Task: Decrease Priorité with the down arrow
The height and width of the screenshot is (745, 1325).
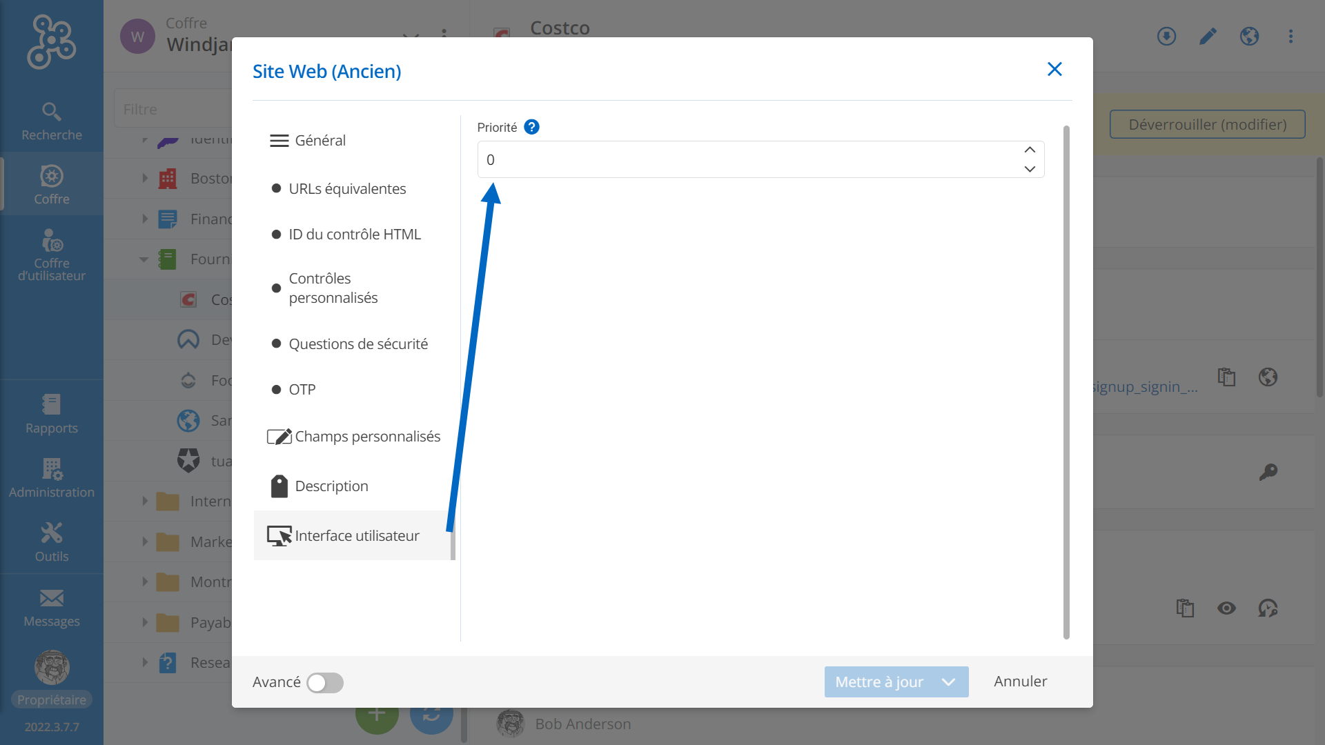Action: (1030, 169)
